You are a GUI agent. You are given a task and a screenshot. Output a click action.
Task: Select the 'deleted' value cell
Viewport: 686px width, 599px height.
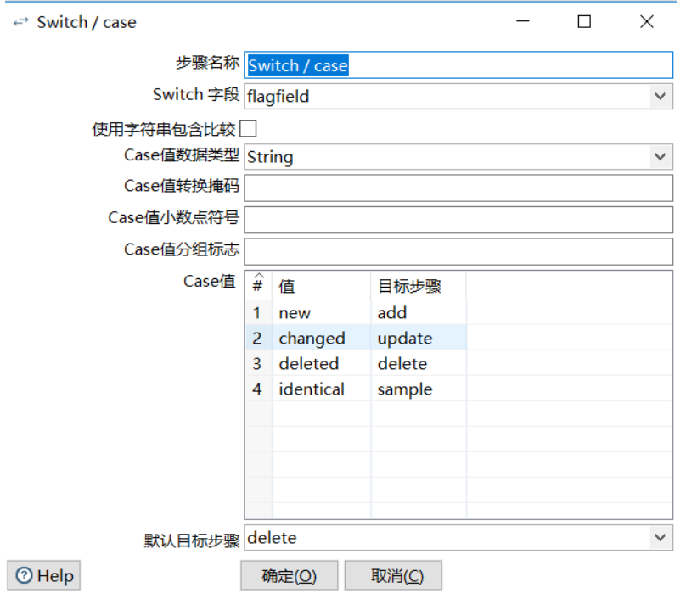(321, 363)
